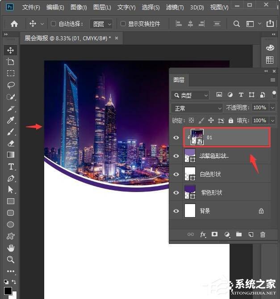Image resolution: width=280 pixels, height=299 pixels.
Task: Select the Eraser tool
Action: coord(11,143)
